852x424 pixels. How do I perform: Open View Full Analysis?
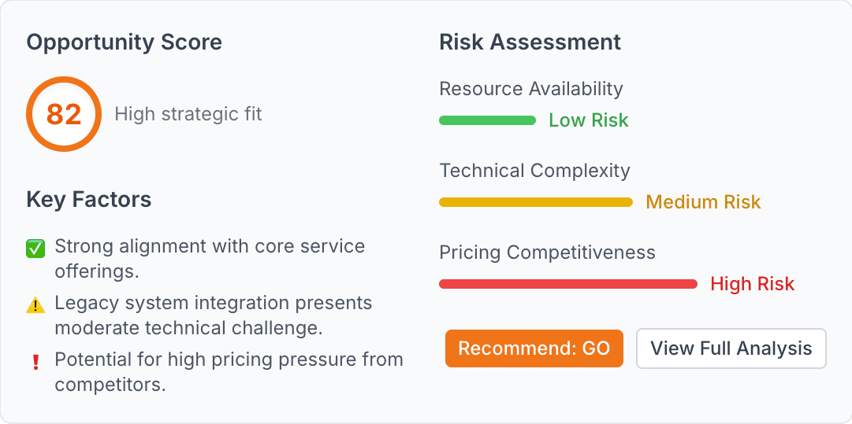pos(731,348)
